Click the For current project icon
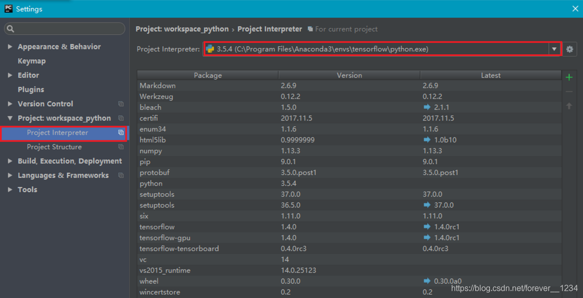Image resolution: width=583 pixels, height=298 pixels. coord(310,29)
